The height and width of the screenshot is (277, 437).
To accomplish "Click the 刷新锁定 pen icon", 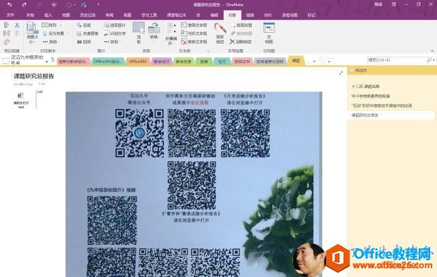I will tap(219, 30).
